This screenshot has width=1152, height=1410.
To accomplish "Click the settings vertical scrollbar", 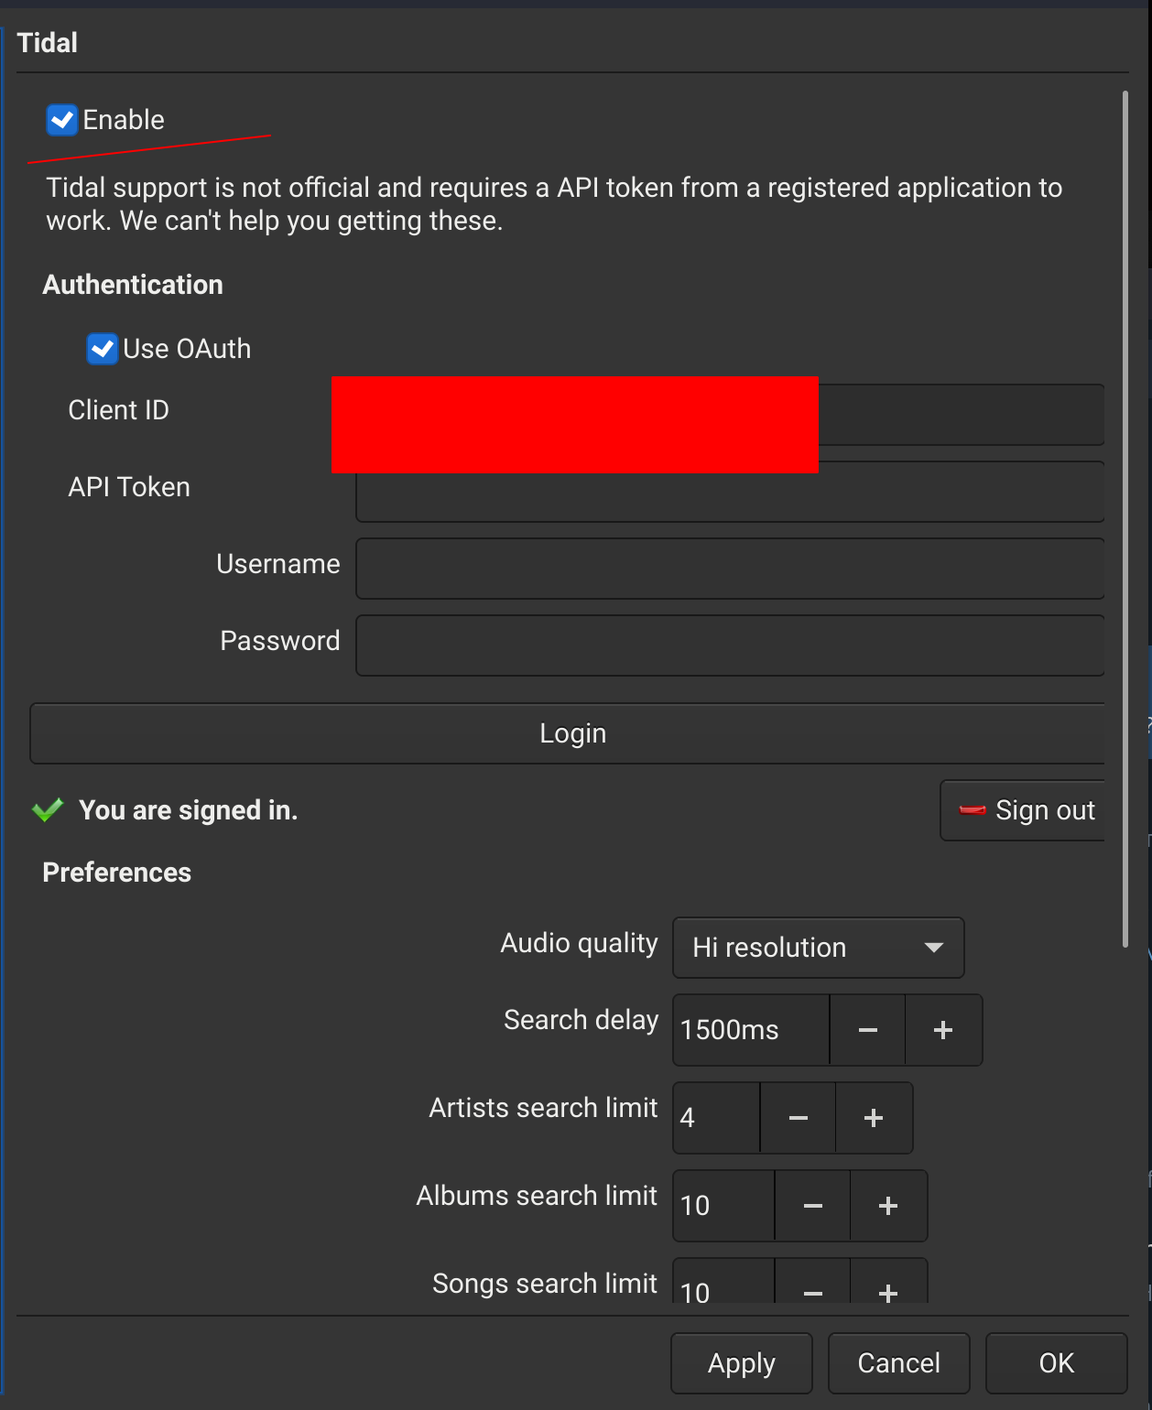I will [1125, 519].
